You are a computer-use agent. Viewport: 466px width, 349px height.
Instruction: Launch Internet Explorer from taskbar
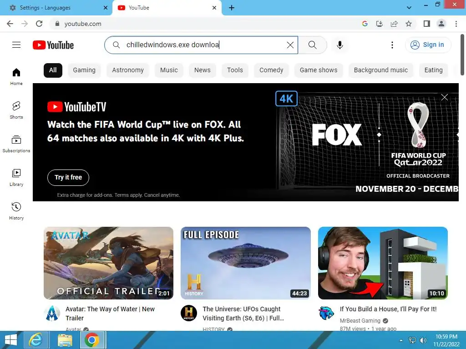tap(35, 340)
